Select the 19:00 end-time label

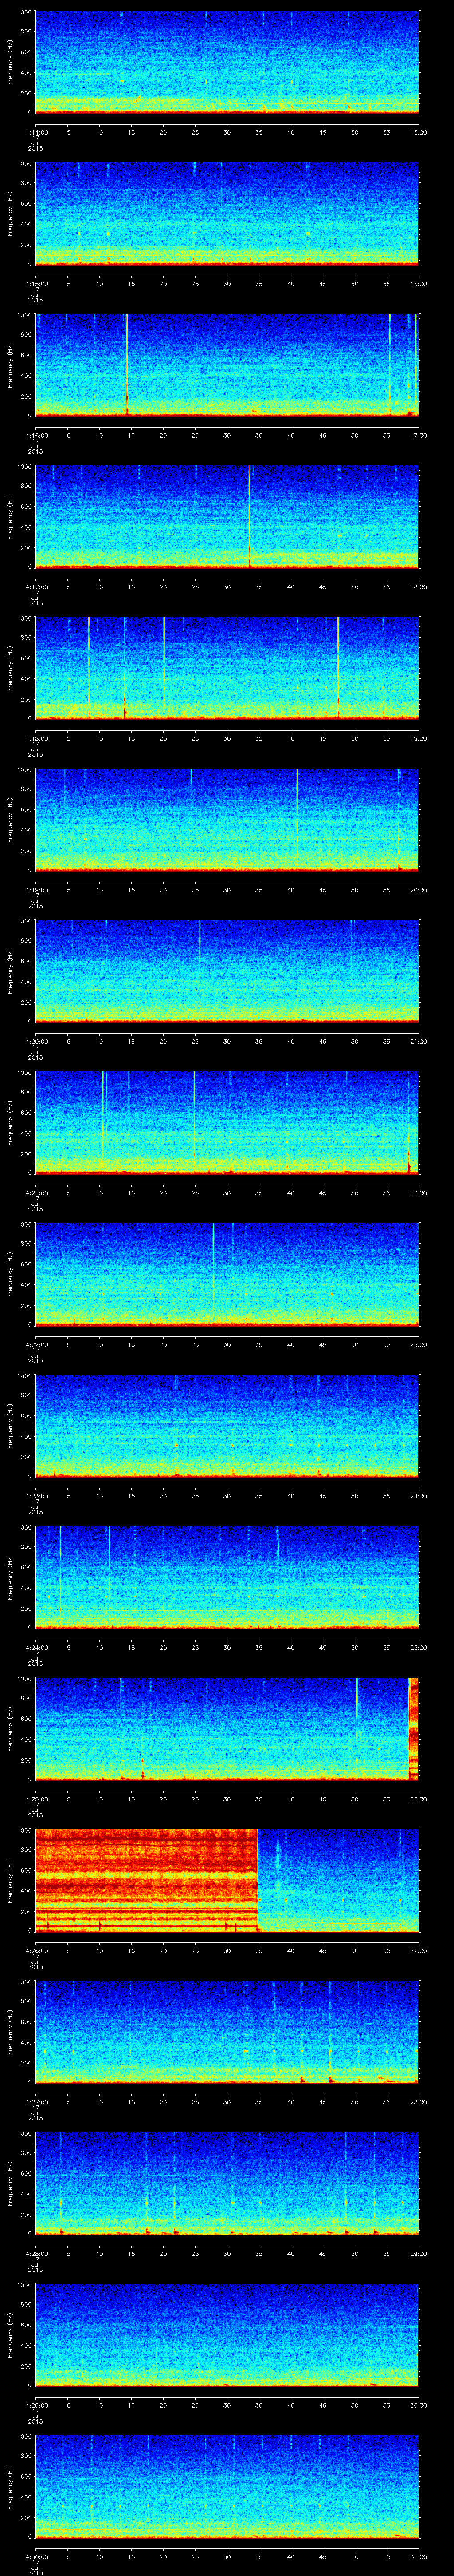point(418,738)
